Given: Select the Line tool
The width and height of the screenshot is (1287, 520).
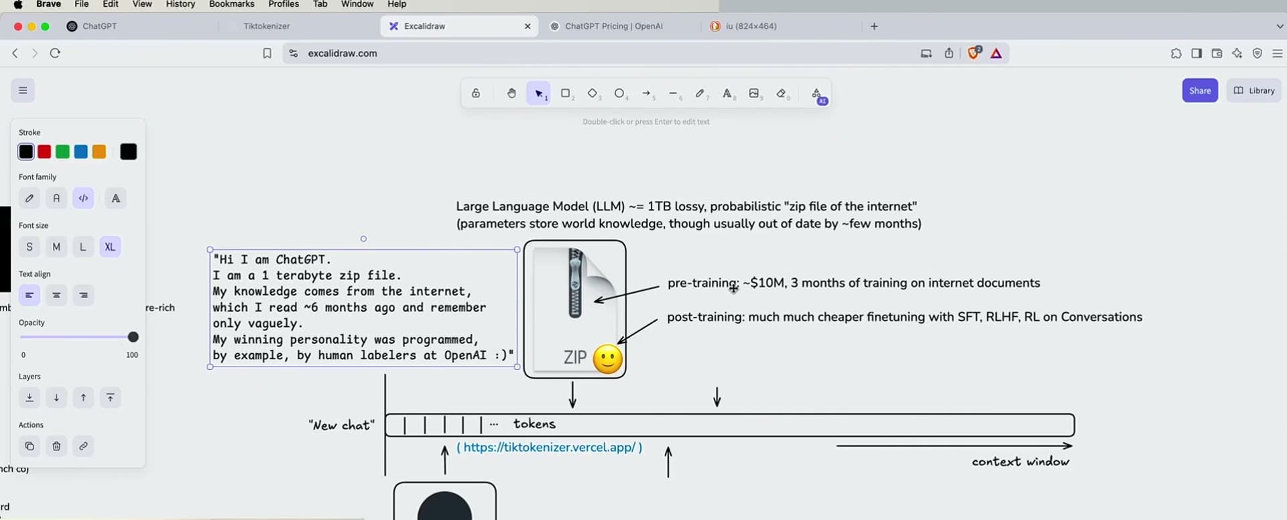Looking at the screenshot, I should [x=674, y=94].
